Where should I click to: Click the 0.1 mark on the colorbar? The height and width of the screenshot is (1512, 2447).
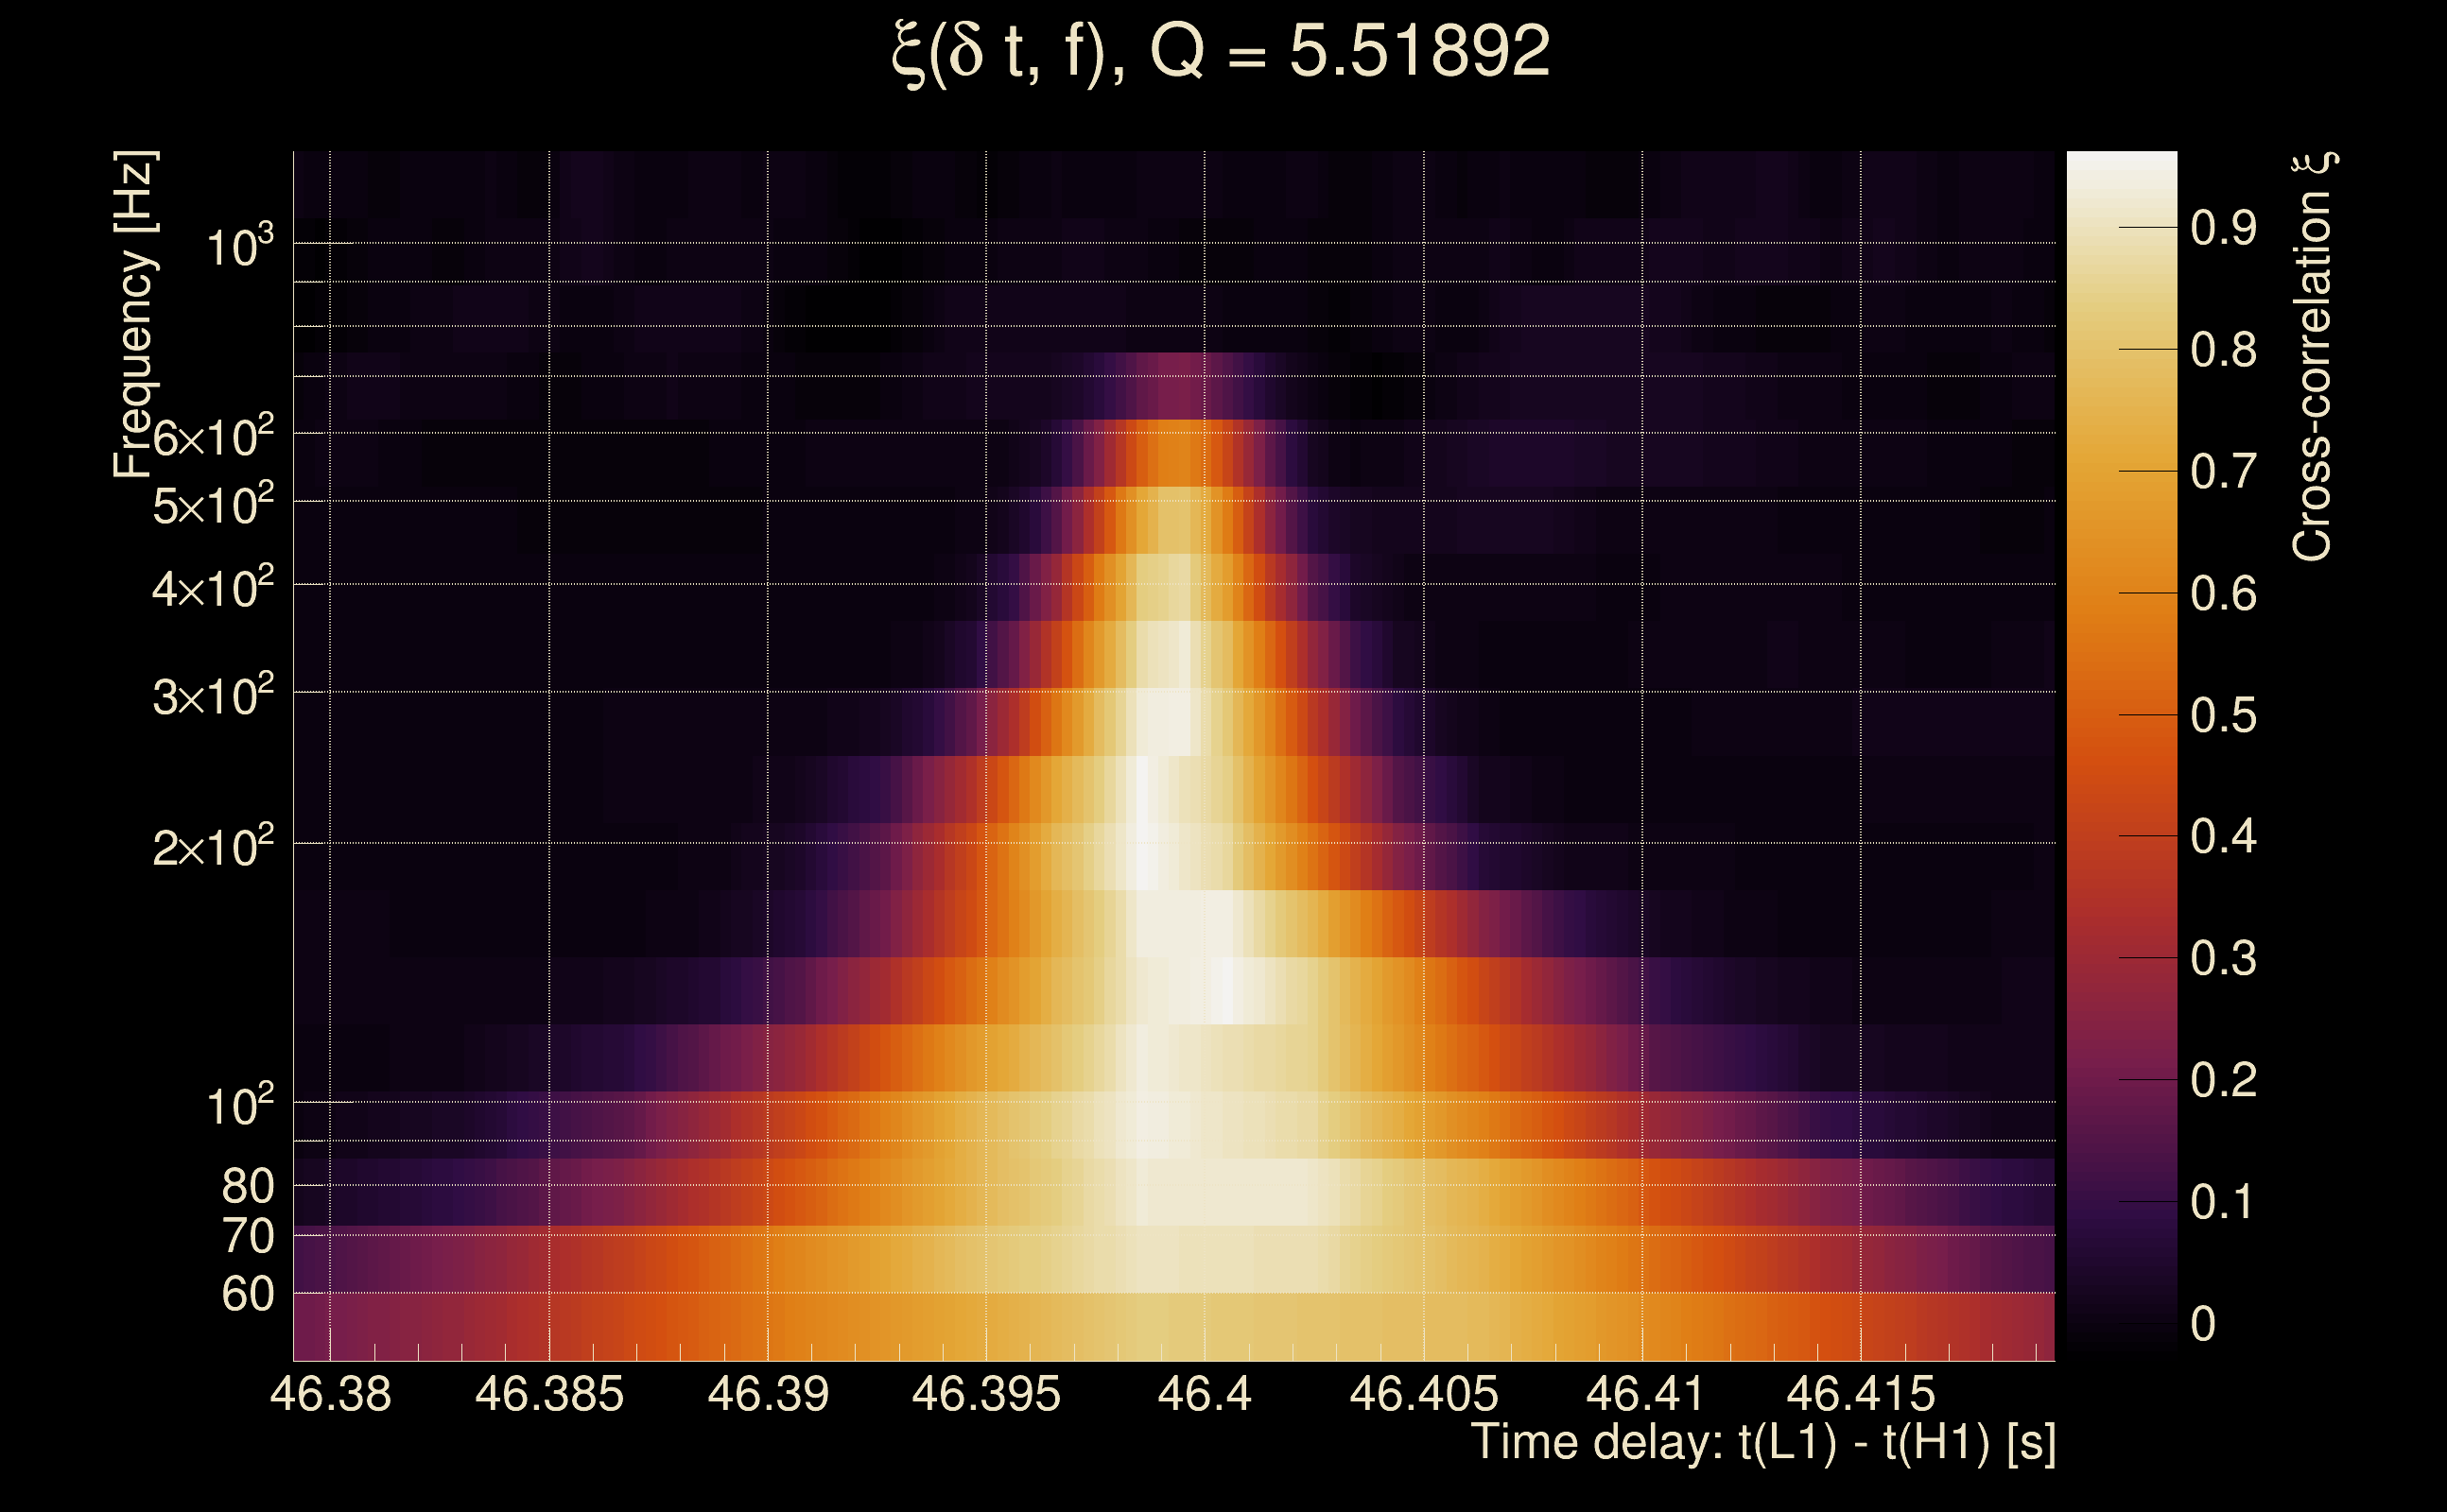pos(2223,1202)
